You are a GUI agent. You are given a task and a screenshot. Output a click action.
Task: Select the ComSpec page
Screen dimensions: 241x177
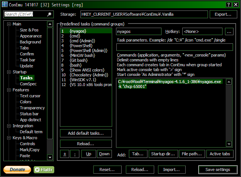click(x=28, y=84)
